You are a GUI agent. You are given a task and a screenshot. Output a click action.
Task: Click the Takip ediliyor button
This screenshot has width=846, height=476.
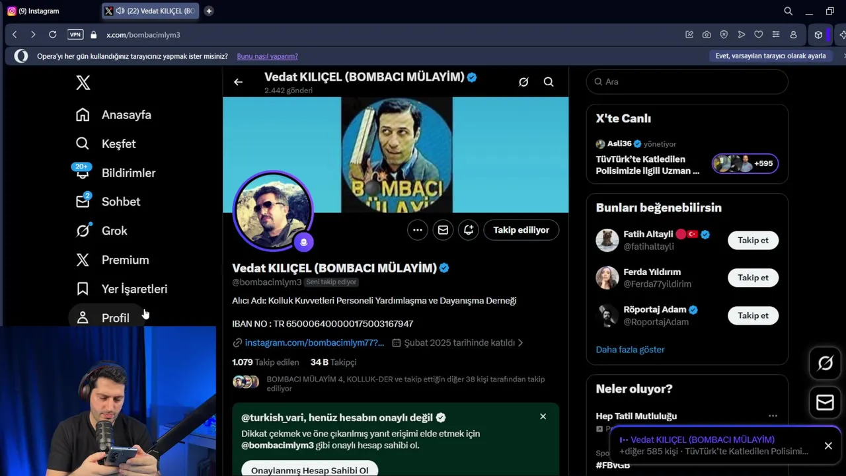pyautogui.click(x=521, y=230)
